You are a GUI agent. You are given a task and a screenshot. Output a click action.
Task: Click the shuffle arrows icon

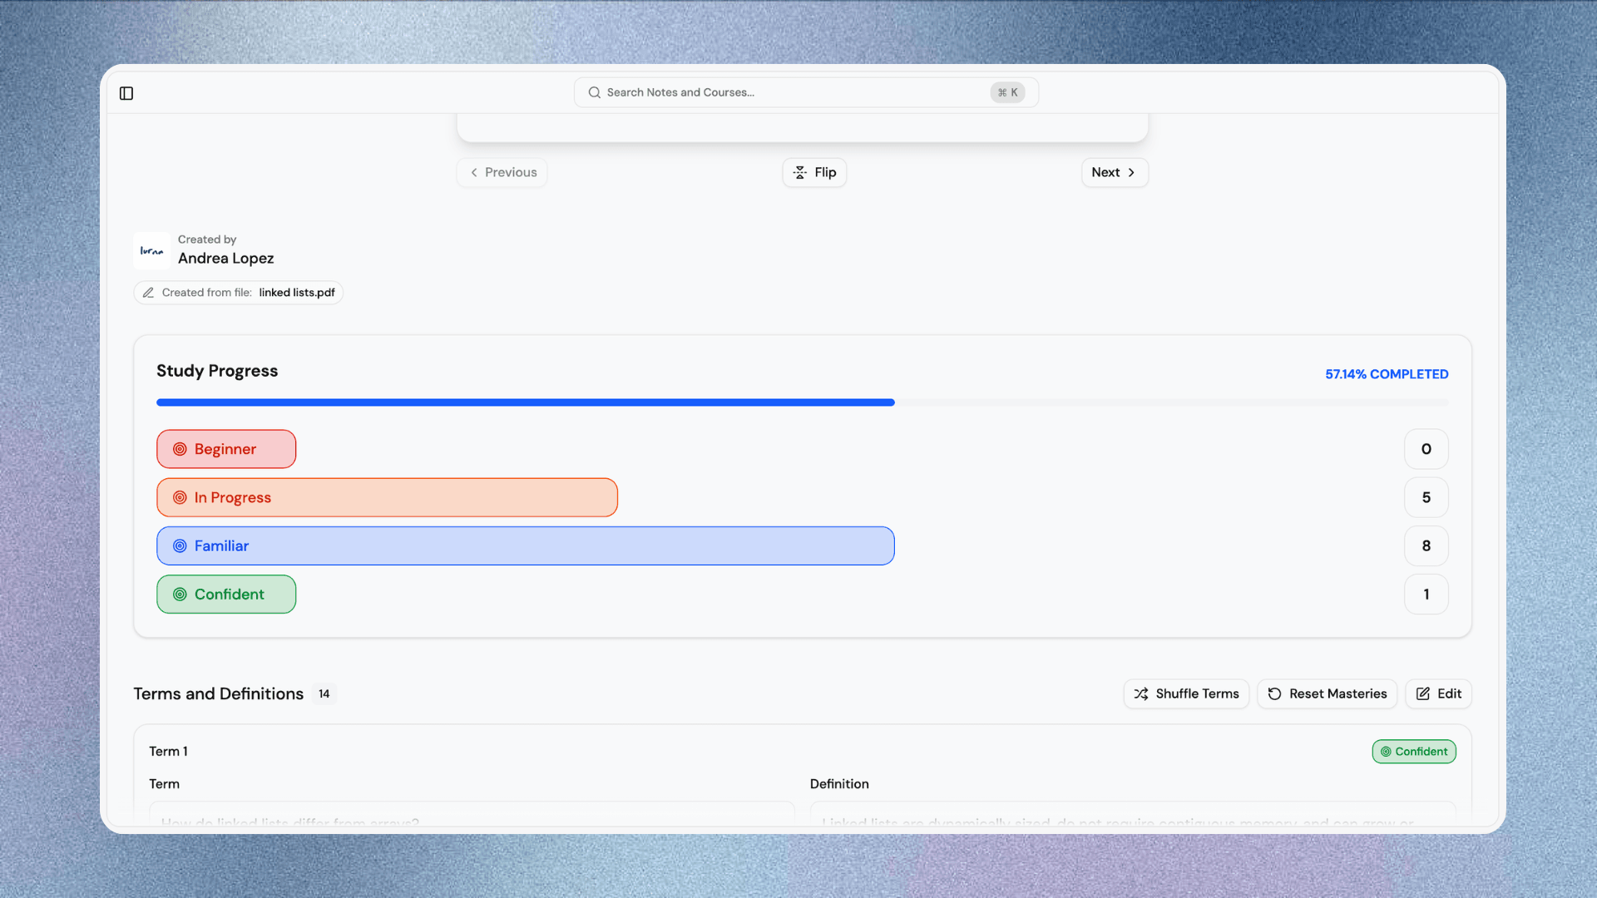1141,693
